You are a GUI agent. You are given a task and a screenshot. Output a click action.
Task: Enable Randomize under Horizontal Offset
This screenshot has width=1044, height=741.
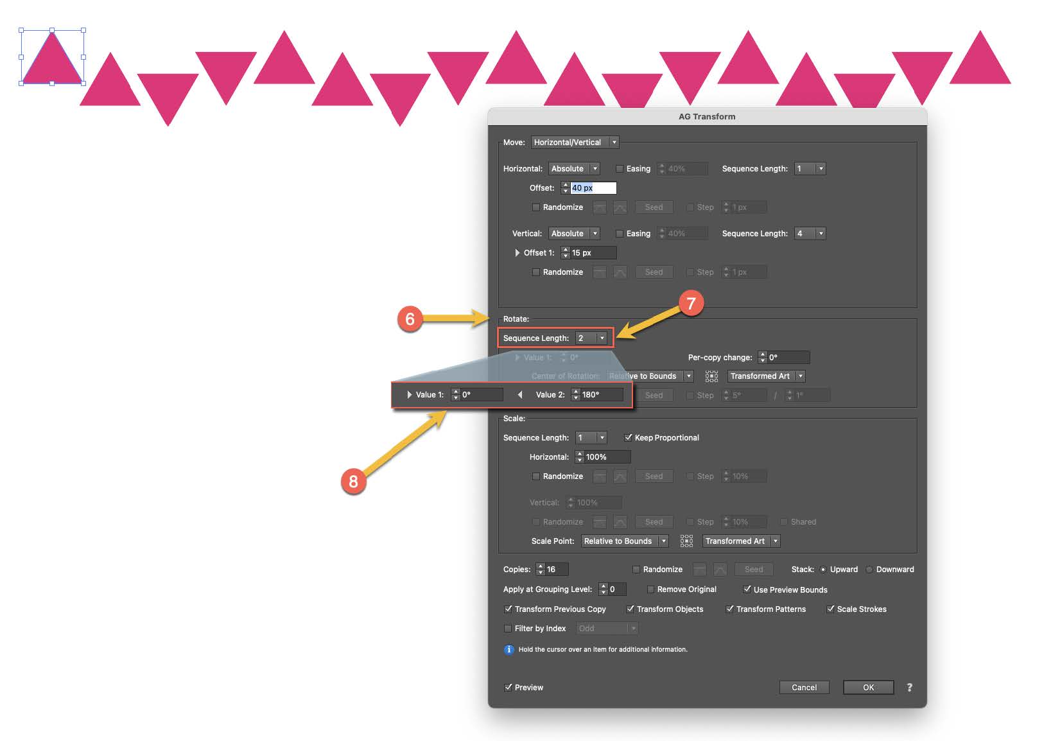535,207
